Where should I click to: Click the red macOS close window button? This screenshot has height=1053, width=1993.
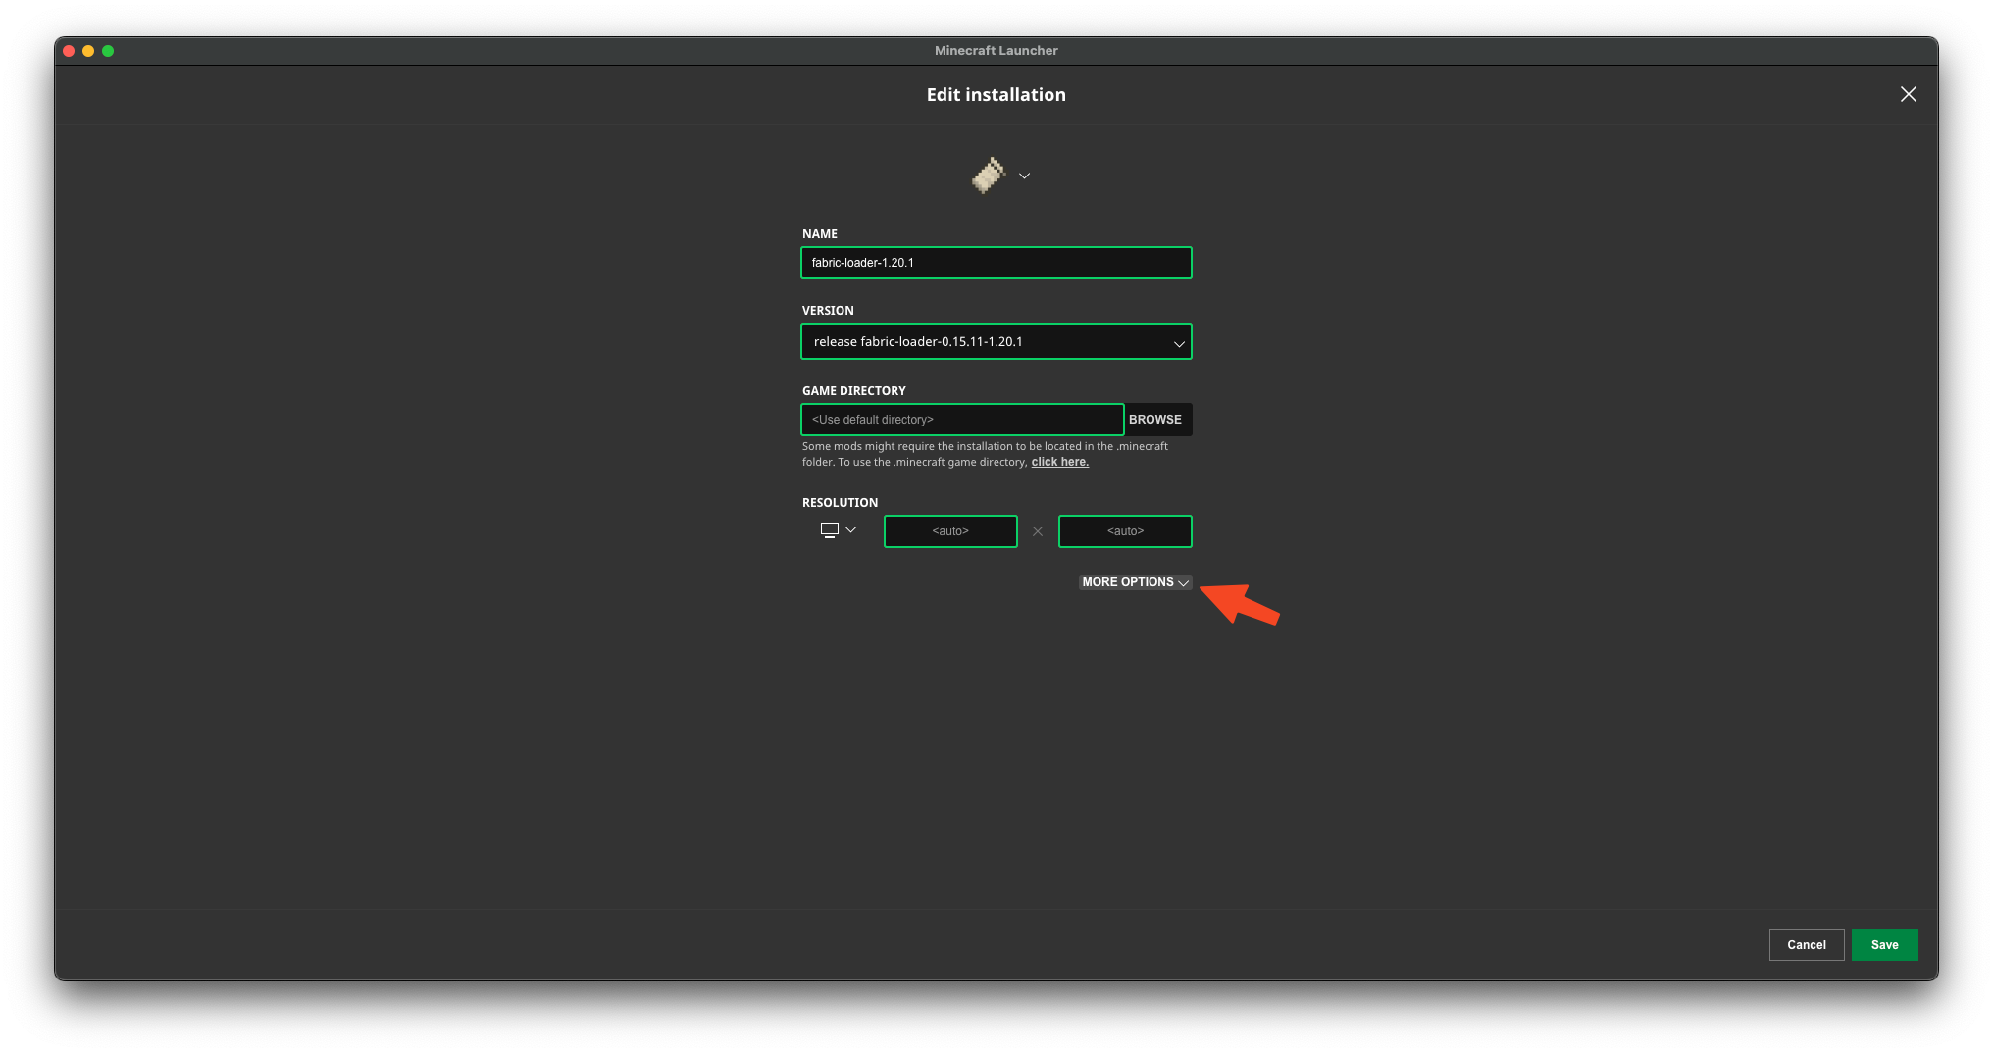tap(69, 51)
